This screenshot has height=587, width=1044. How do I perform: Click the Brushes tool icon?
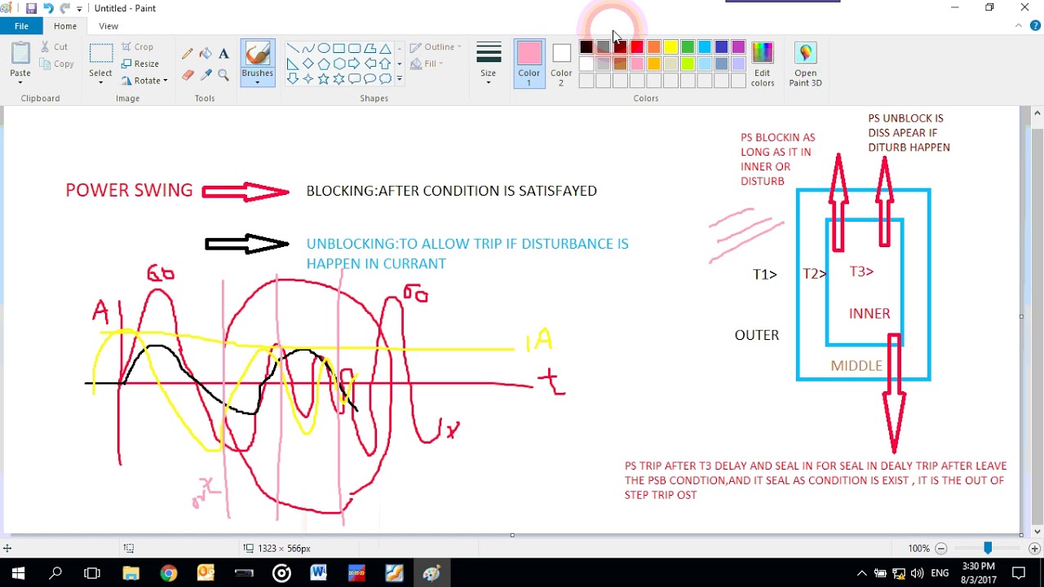pyautogui.click(x=257, y=54)
